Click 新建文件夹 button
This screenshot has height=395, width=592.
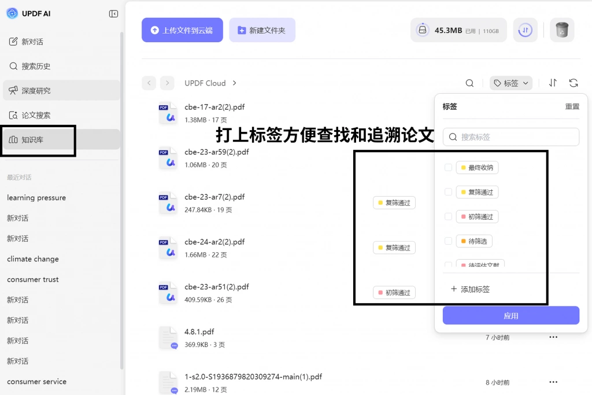[x=262, y=30]
